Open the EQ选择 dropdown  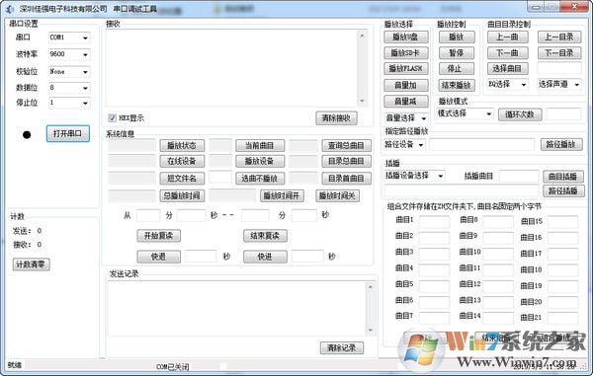point(507,84)
